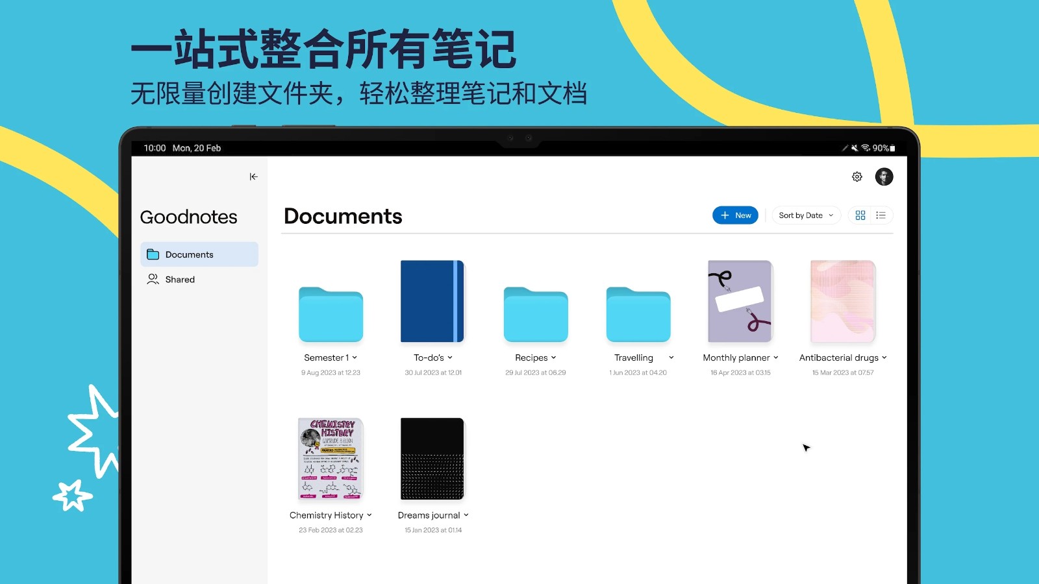
Task: Open the Recipes folder
Action: (536, 314)
